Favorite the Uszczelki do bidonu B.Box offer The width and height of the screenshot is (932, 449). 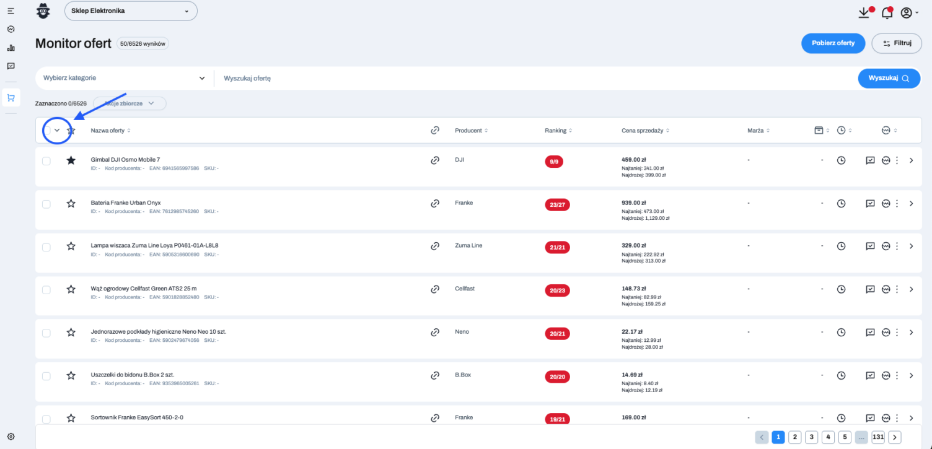71,375
